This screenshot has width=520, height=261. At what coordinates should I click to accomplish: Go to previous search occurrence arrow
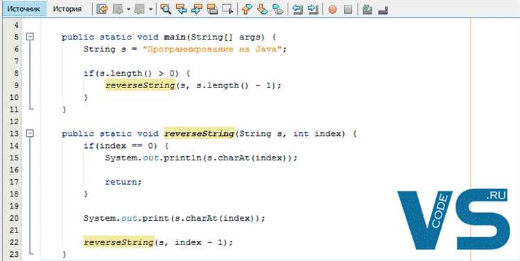182,9
